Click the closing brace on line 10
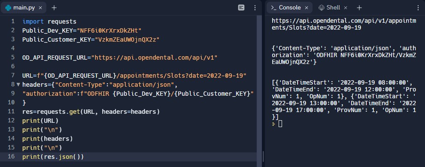Image resolution: width=425 pixels, height=167 pixels. [24, 103]
